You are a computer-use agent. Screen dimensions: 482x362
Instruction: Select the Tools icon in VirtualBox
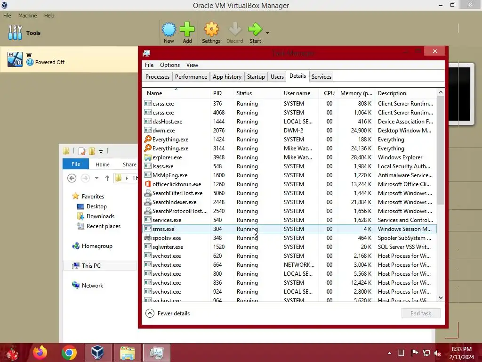15,33
